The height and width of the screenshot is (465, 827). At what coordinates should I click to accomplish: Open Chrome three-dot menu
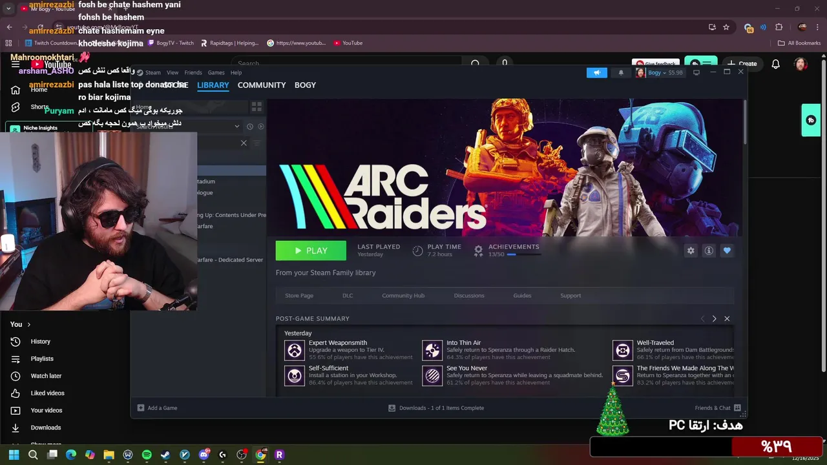(818, 27)
